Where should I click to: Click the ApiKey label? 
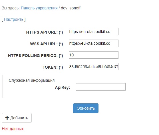pos(63,87)
